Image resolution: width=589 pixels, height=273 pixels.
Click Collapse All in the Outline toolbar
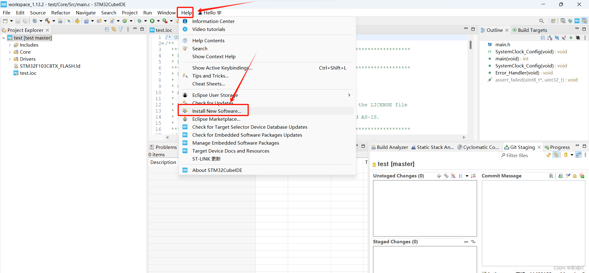coord(543,38)
